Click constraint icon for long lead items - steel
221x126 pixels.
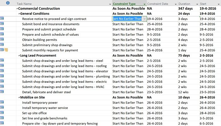click(2, 60)
